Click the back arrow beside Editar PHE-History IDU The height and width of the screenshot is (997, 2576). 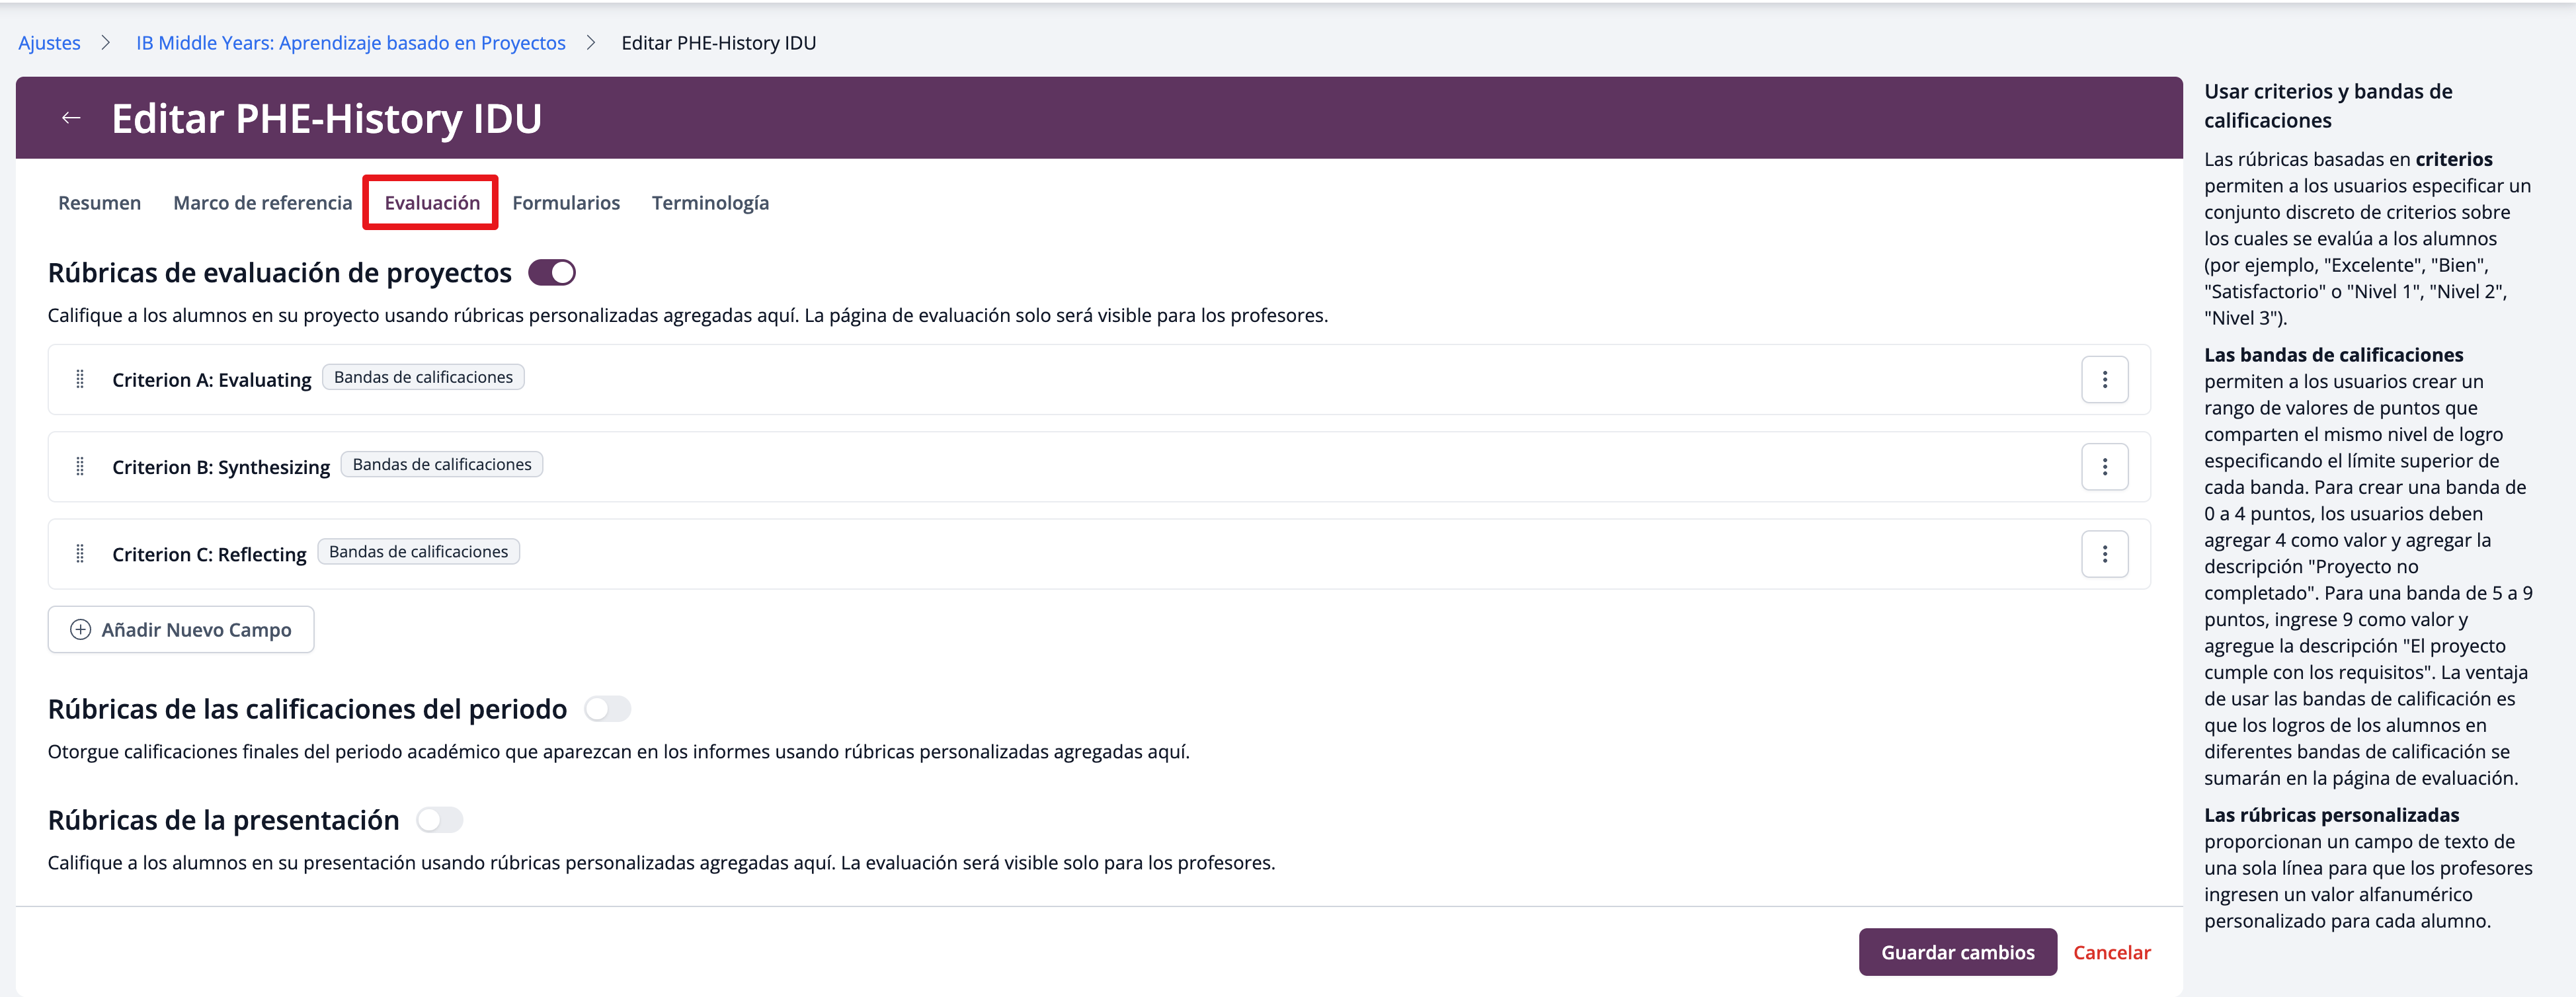71,118
